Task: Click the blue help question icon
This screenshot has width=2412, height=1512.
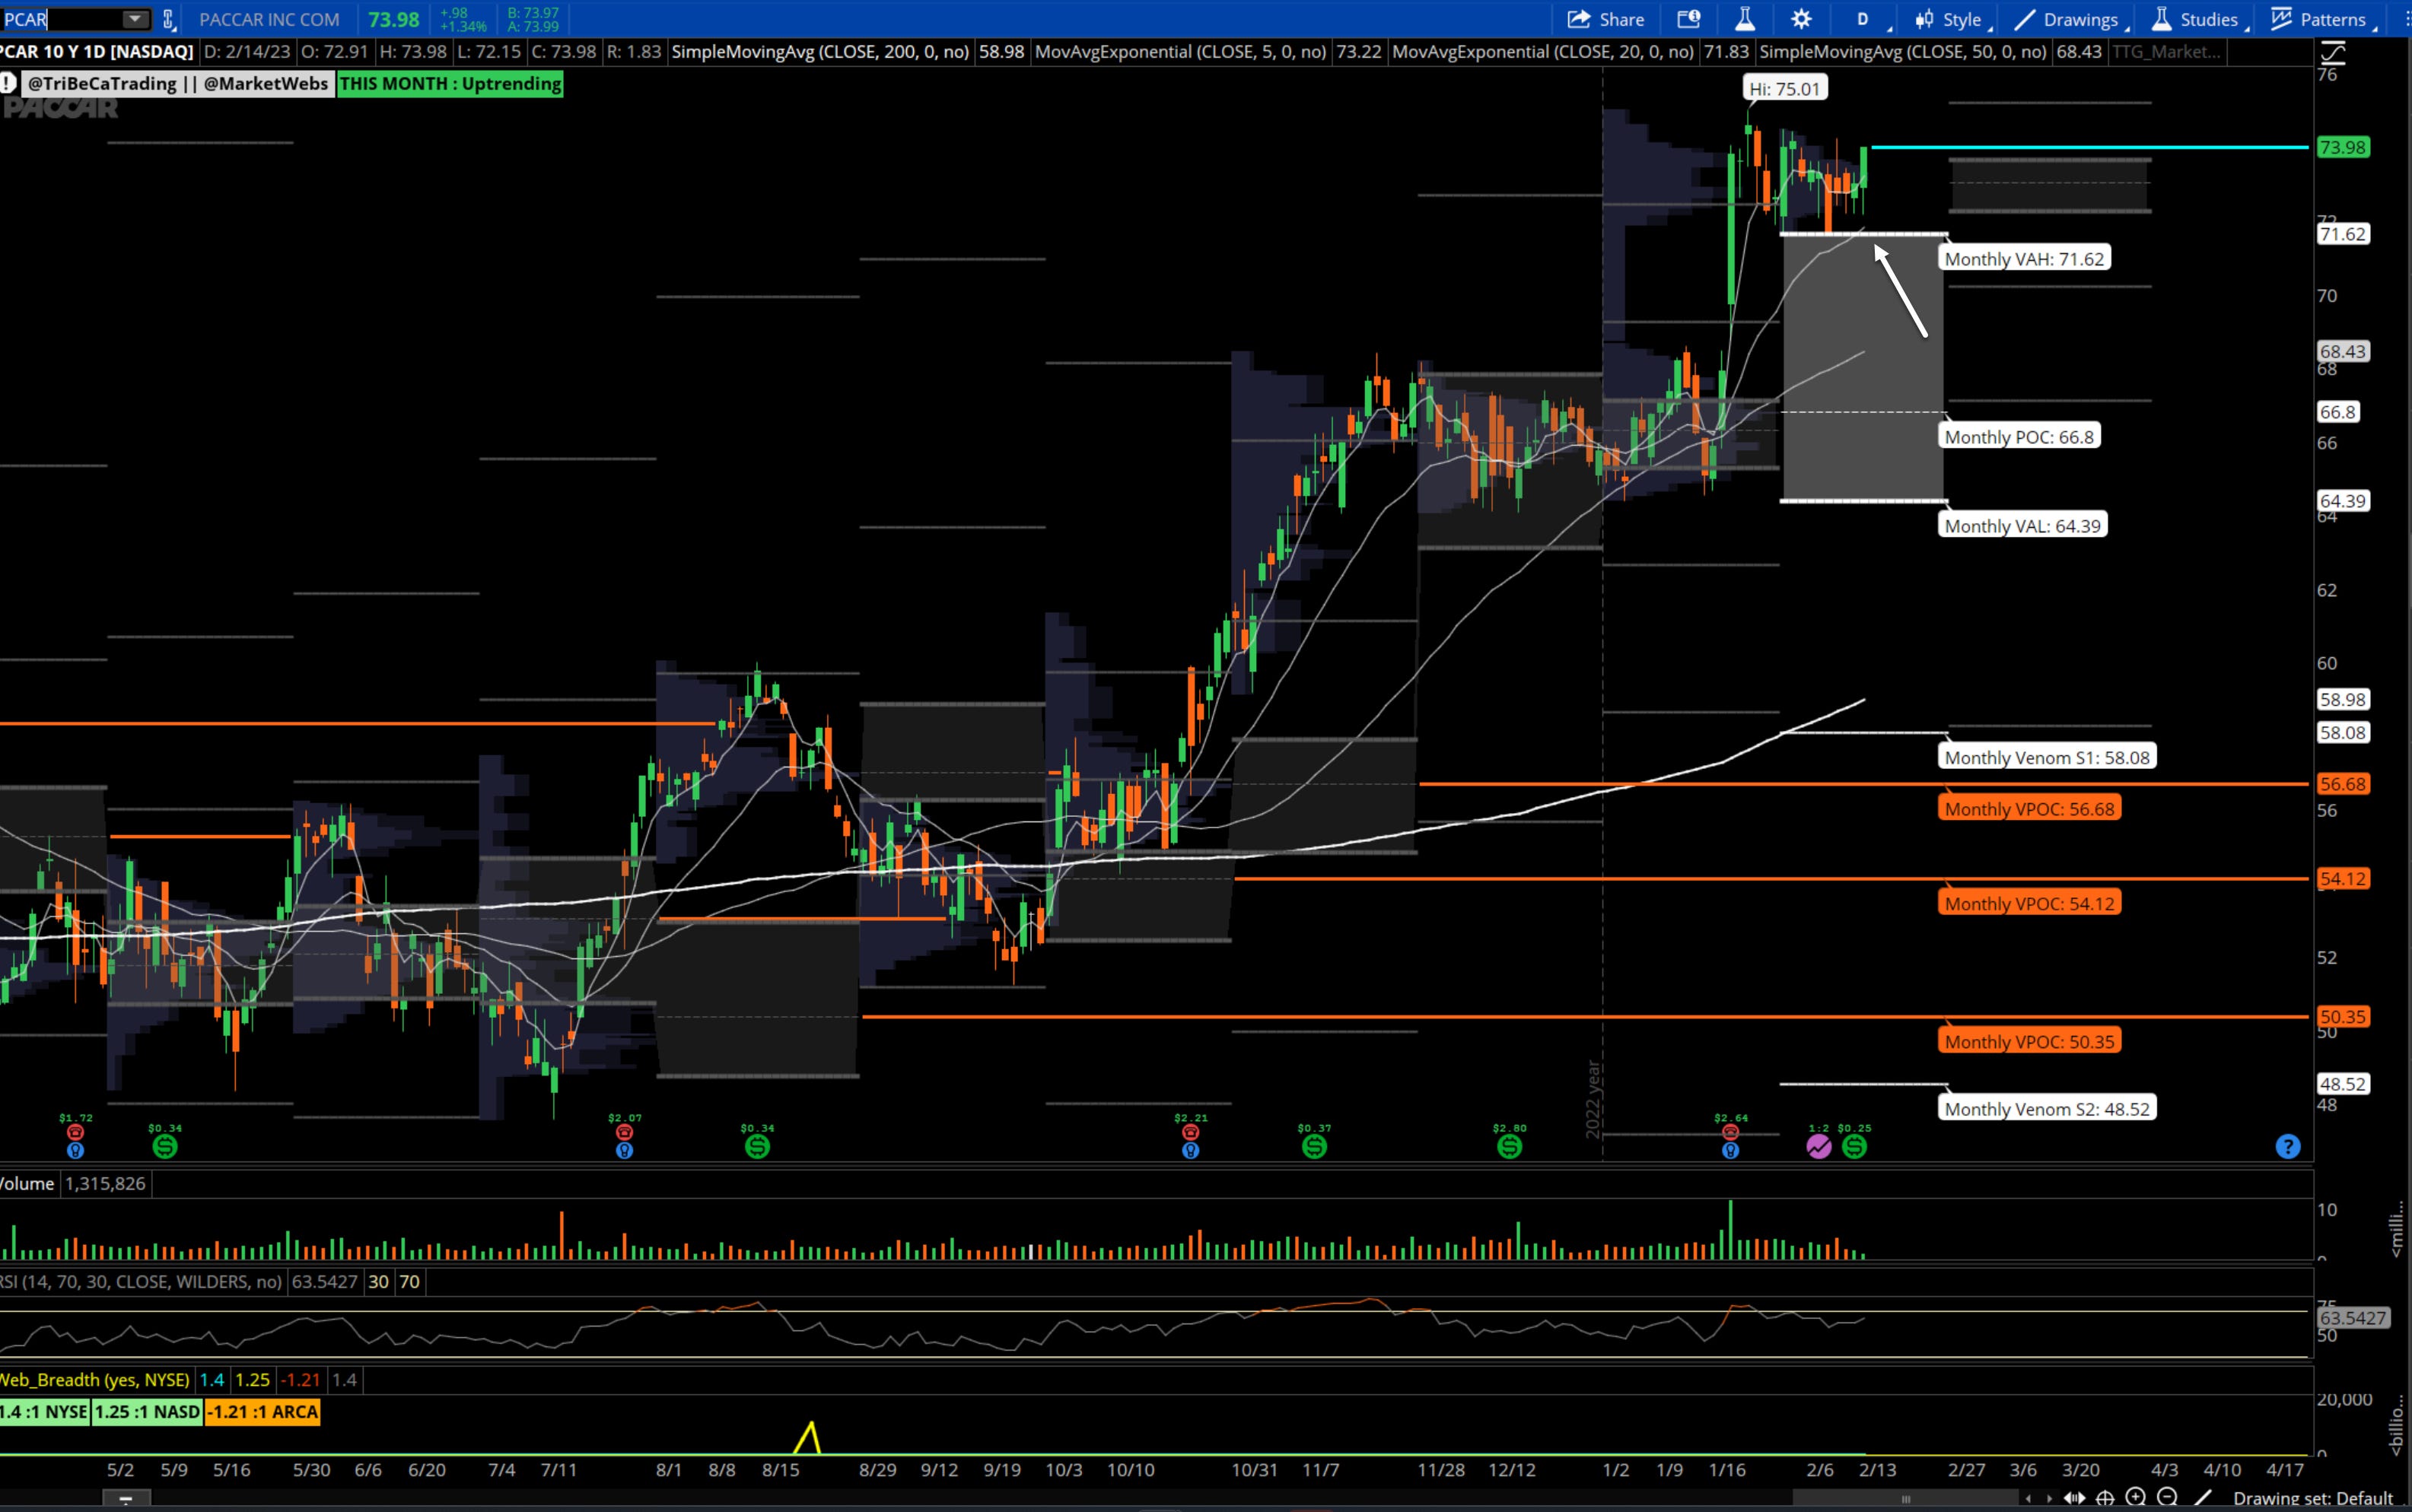Action: coord(2287,1146)
